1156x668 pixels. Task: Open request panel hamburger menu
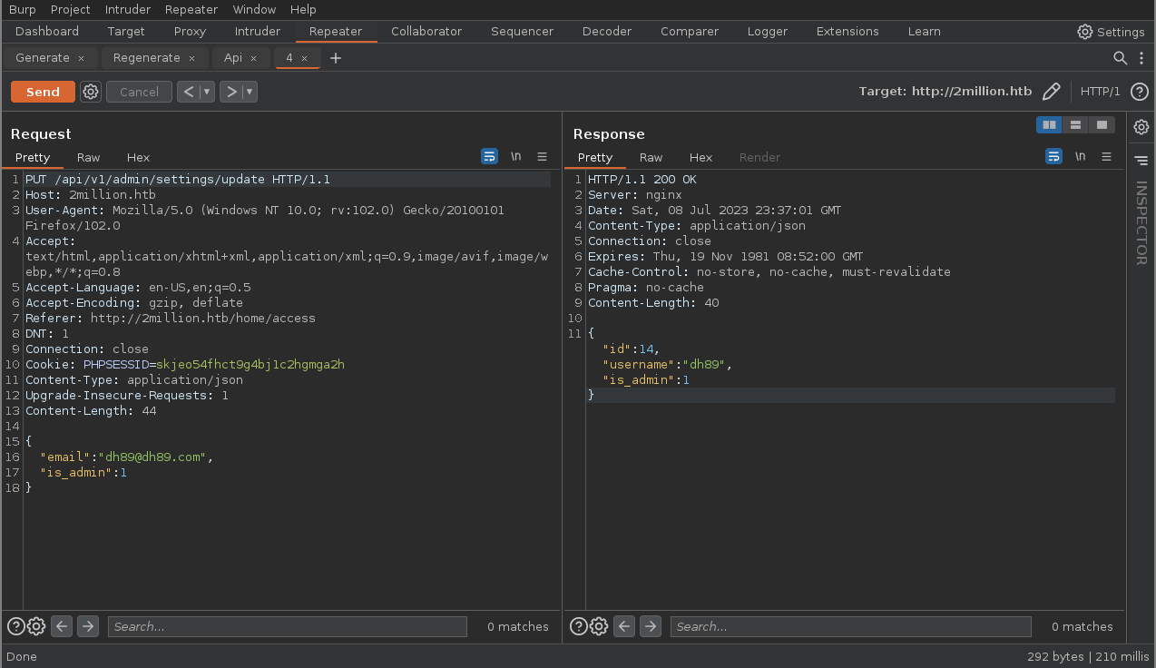[x=543, y=156]
